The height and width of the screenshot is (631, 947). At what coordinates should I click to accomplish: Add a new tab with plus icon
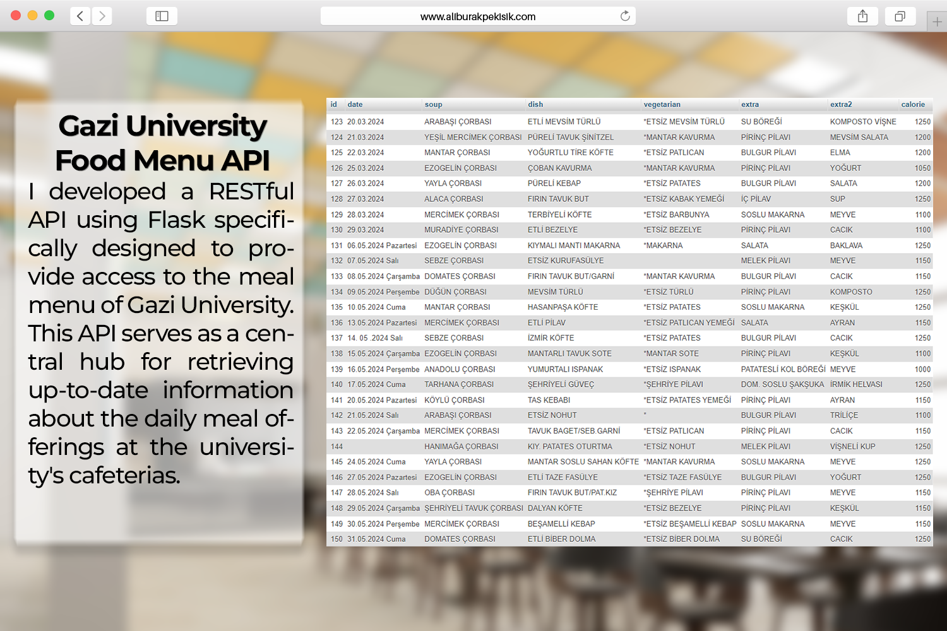pyautogui.click(x=937, y=21)
